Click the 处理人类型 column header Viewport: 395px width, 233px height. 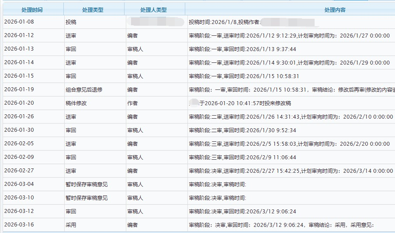tap(153, 10)
